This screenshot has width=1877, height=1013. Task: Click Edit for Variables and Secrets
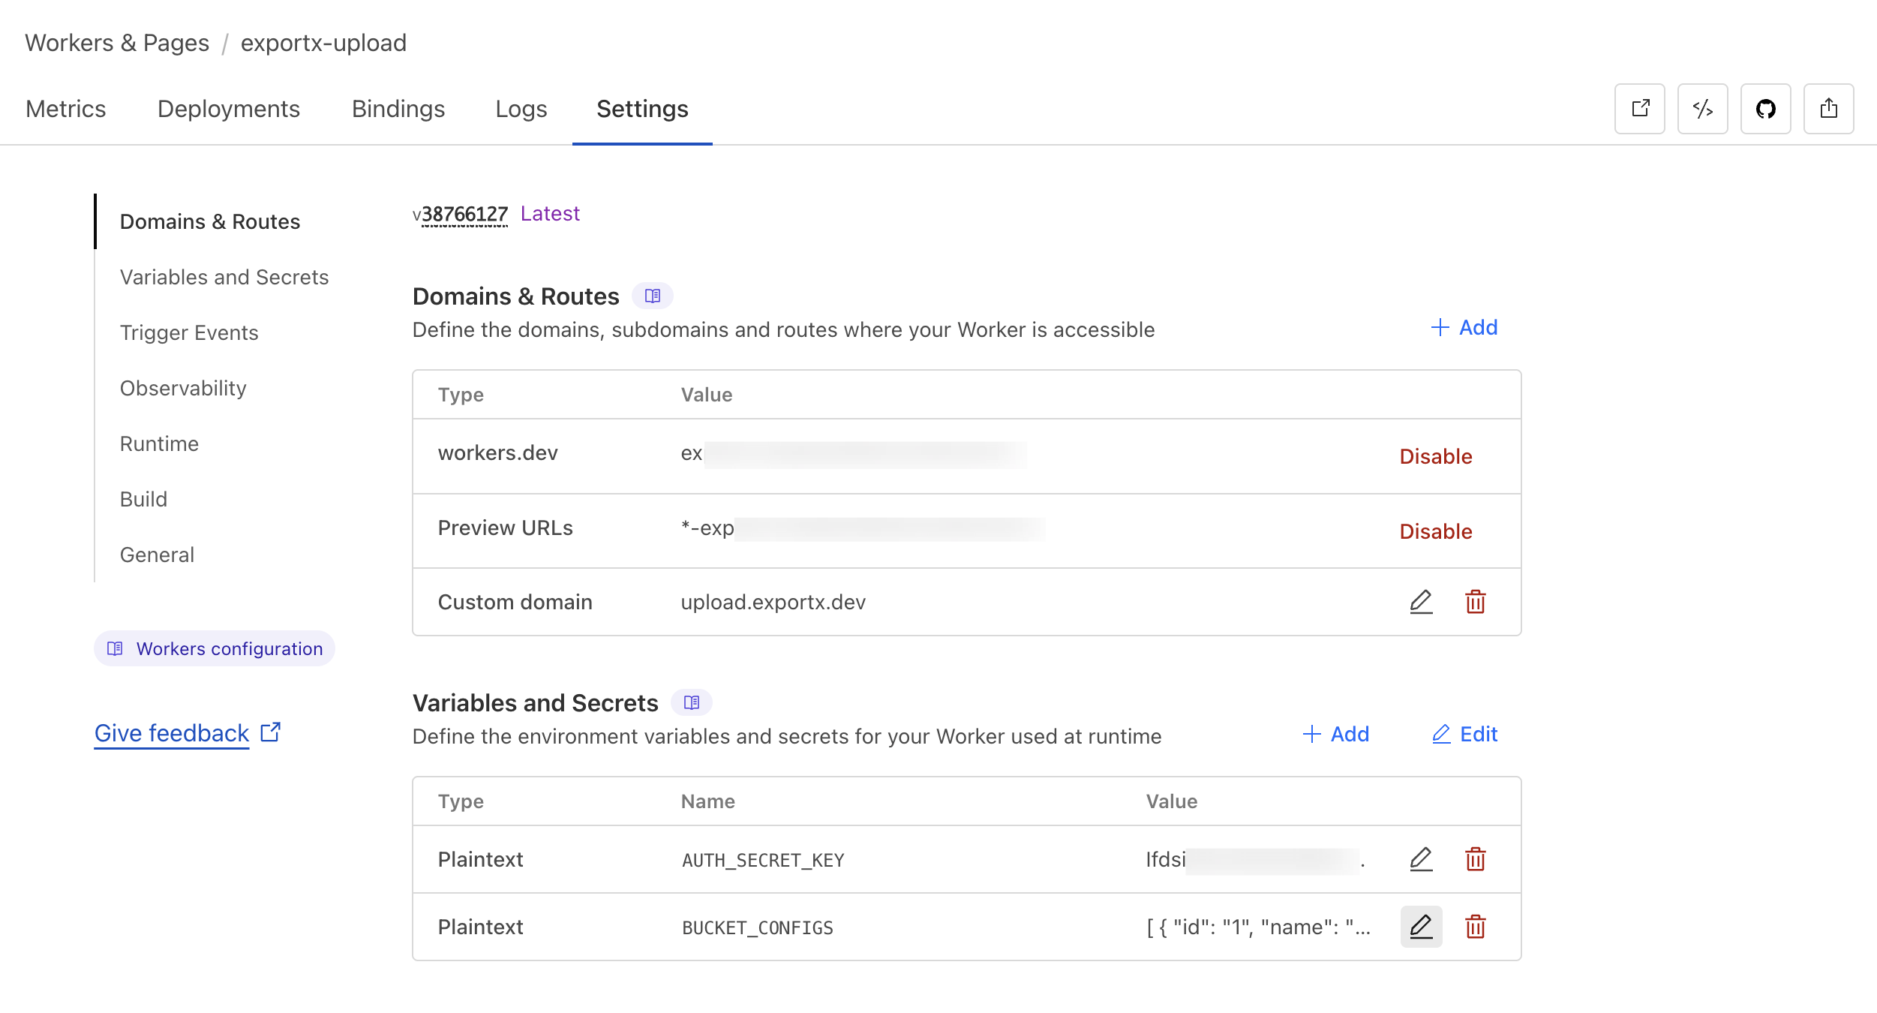pos(1464,734)
